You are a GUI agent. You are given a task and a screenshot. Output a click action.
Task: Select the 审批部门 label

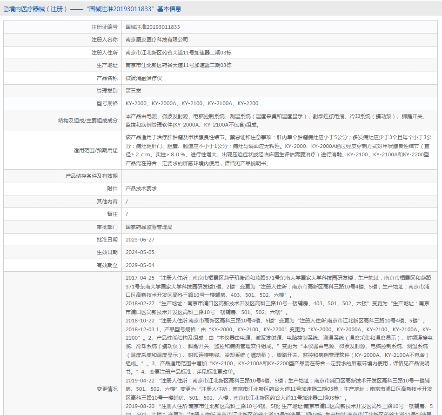(107, 227)
